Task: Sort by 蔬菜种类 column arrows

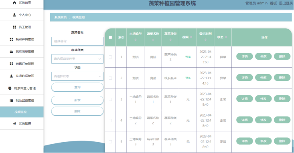Action: (x=170, y=40)
